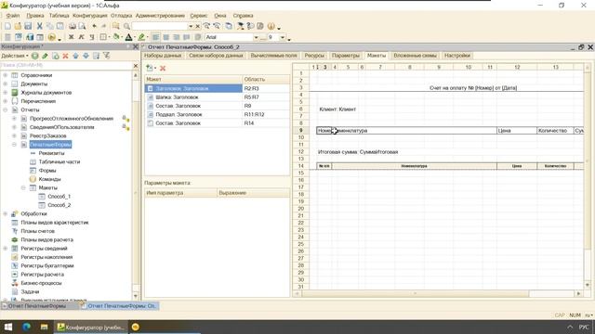Expand the Документы tree node

[x=6, y=84]
